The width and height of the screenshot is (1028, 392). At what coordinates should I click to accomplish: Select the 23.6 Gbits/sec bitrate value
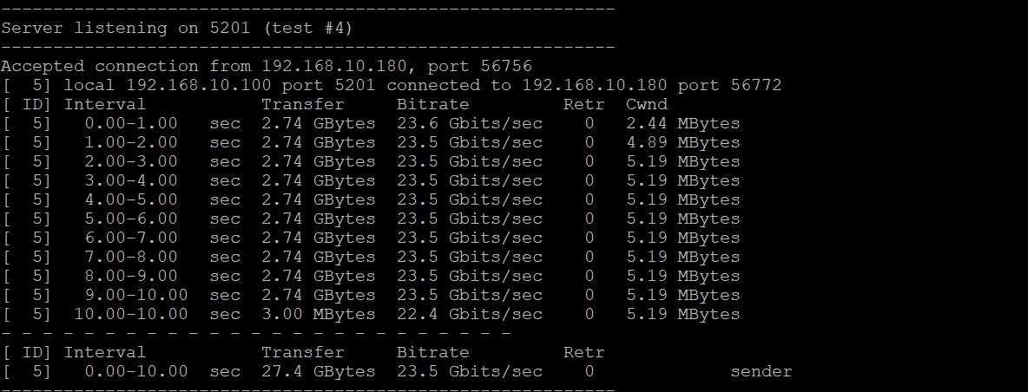click(469, 123)
